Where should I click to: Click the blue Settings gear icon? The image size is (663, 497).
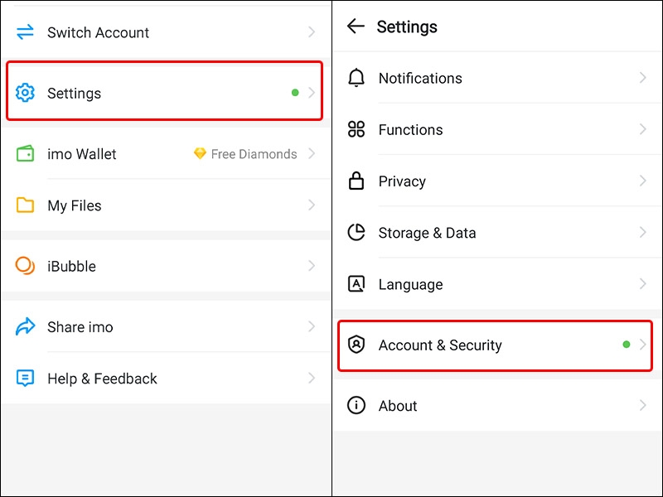[x=25, y=93]
